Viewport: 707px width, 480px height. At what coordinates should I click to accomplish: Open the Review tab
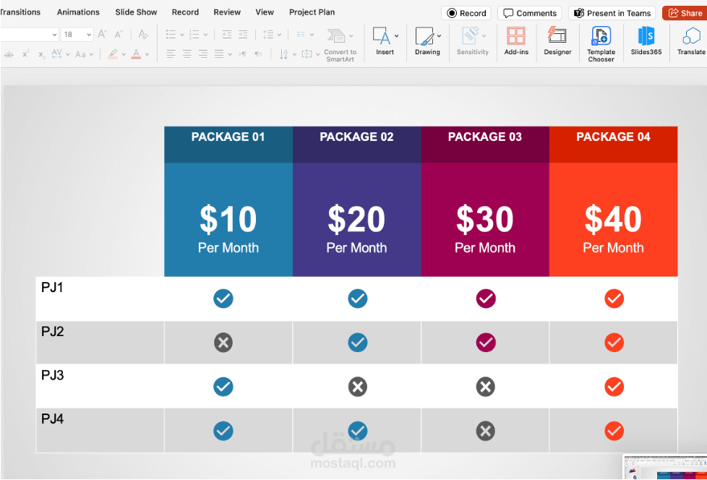[227, 12]
